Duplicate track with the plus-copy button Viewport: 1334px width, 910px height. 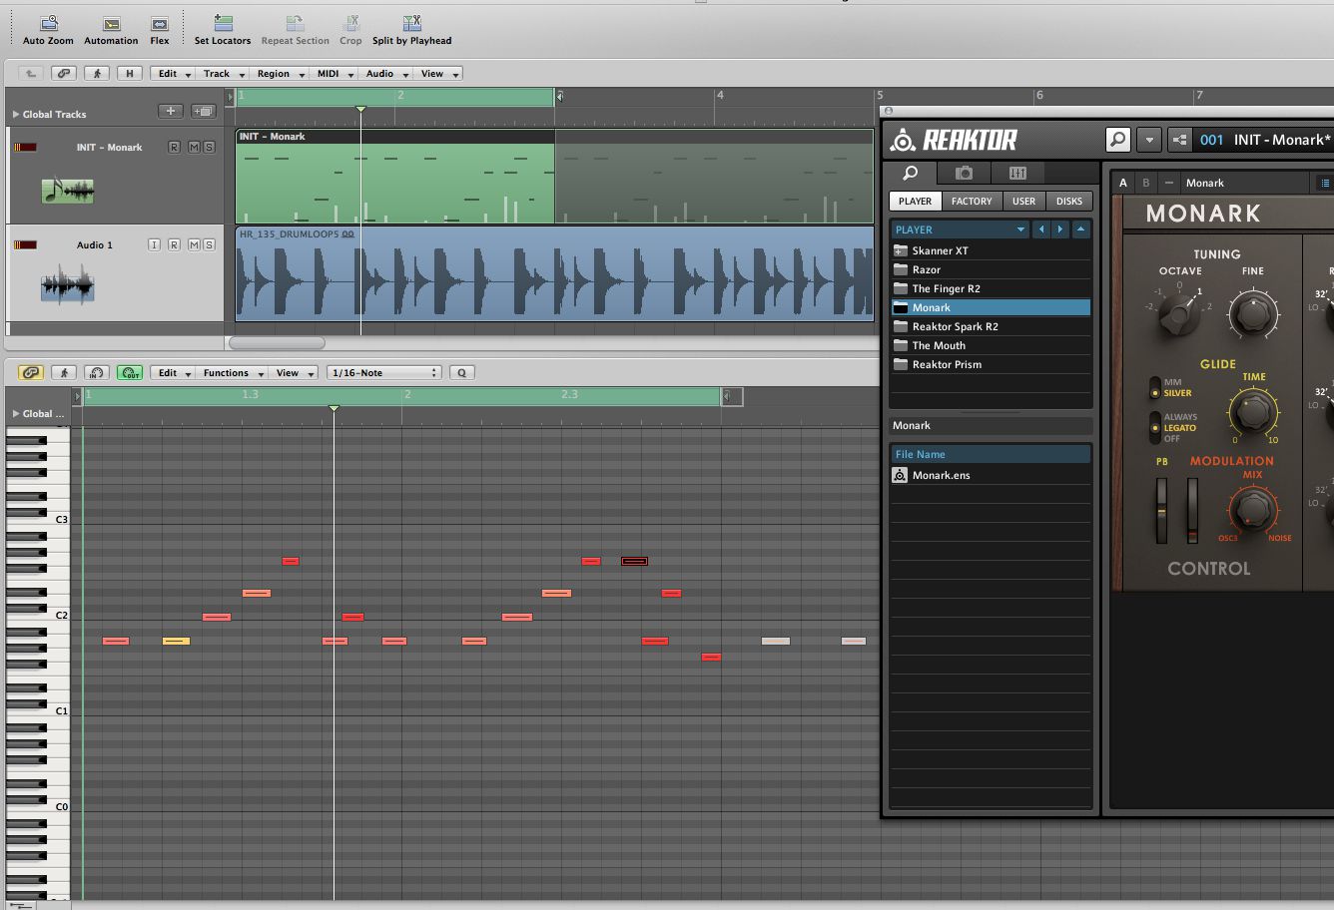point(204,112)
